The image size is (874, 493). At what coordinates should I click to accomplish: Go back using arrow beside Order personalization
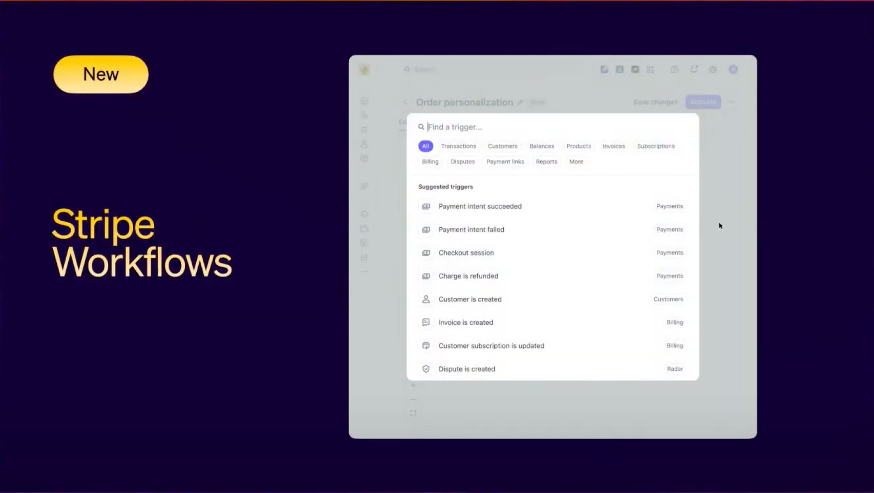click(405, 102)
